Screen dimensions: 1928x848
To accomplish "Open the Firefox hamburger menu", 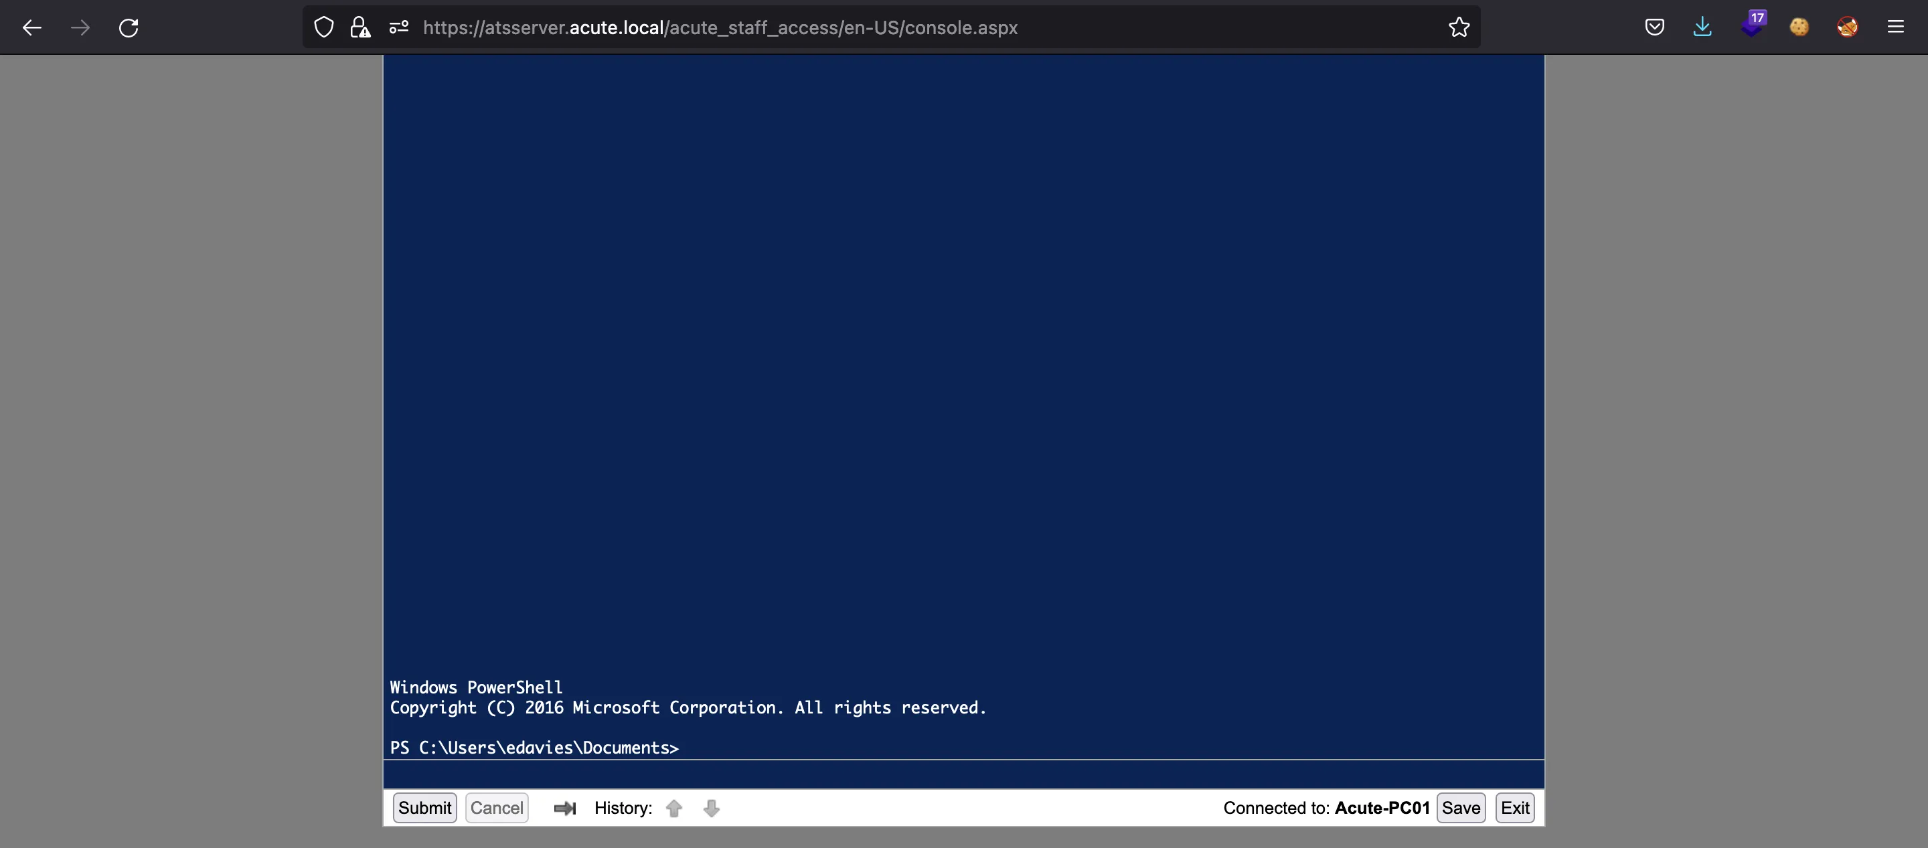I will click(x=1895, y=27).
